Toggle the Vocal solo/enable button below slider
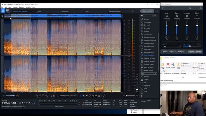The width and height of the screenshot is (206, 116). (167, 39)
